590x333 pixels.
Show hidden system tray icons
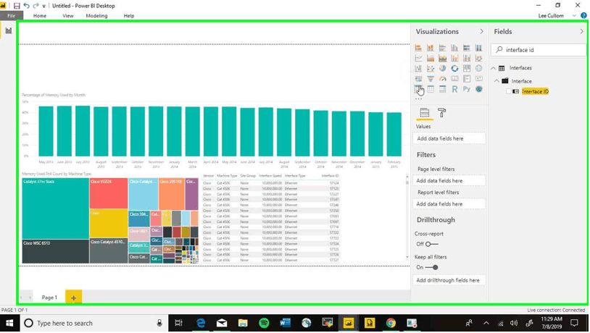click(x=486, y=324)
